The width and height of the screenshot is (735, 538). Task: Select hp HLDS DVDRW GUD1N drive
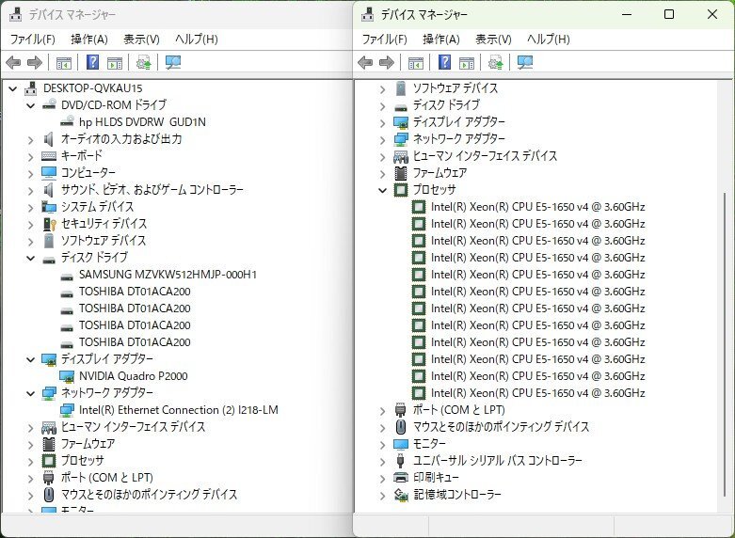click(x=142, y=122)
